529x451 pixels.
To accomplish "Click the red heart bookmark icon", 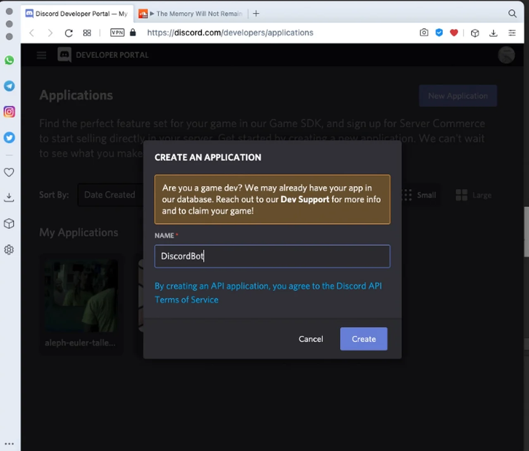I will (454, 33).
